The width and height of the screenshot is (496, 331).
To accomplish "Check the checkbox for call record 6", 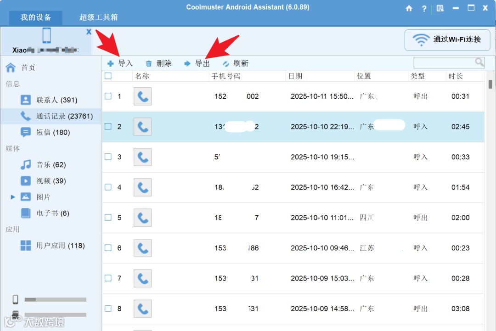I will pyautogui.click(x=108, y=248).
